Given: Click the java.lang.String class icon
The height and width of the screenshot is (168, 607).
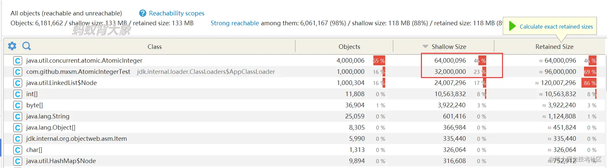Looking at the screenshot, I should [18, 116].
